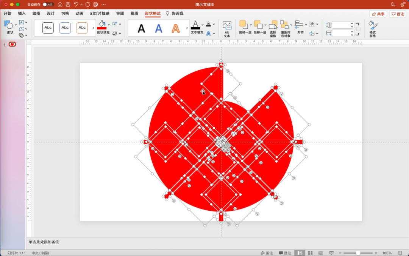Apply the 形状填充 paint bucket fill

(102, 25)
